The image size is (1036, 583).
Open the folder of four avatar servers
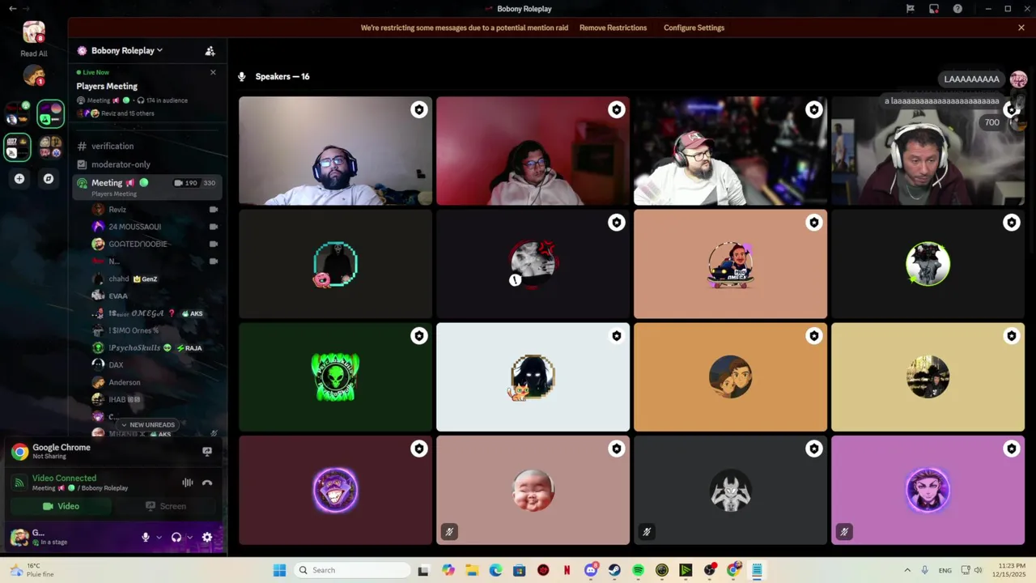coord(50,147)
